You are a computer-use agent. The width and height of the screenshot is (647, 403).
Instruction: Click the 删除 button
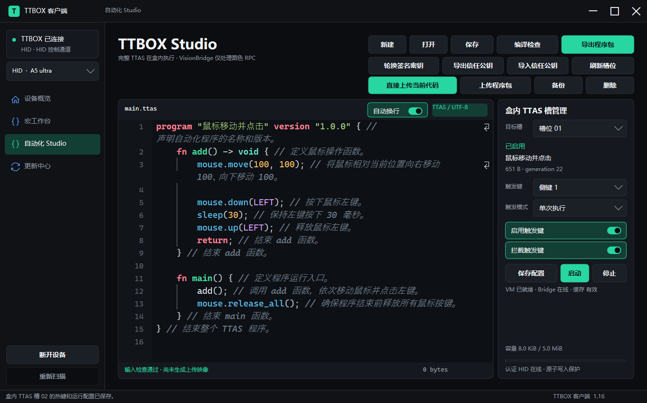[610, 85]
